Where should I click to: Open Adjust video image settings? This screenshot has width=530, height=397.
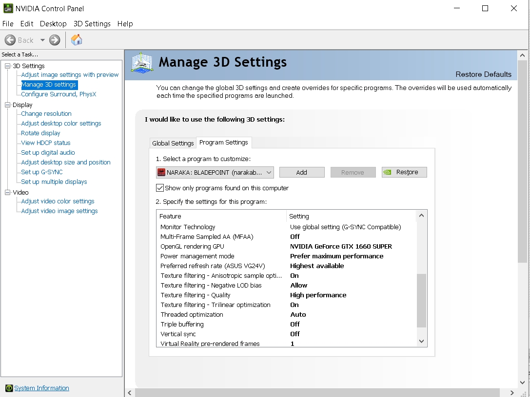(x=59, y=211)
